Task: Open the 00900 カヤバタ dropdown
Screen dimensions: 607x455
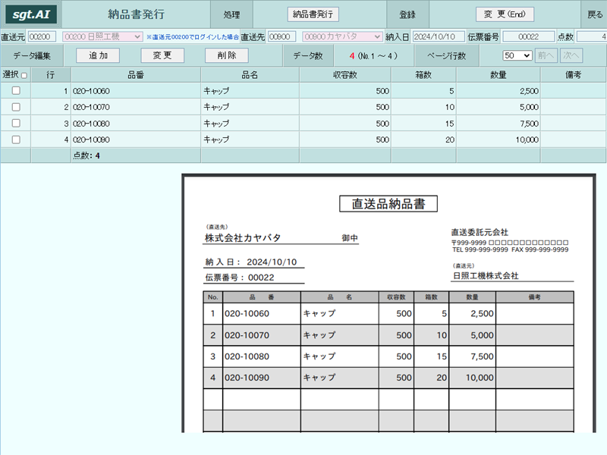Action: 342,36
